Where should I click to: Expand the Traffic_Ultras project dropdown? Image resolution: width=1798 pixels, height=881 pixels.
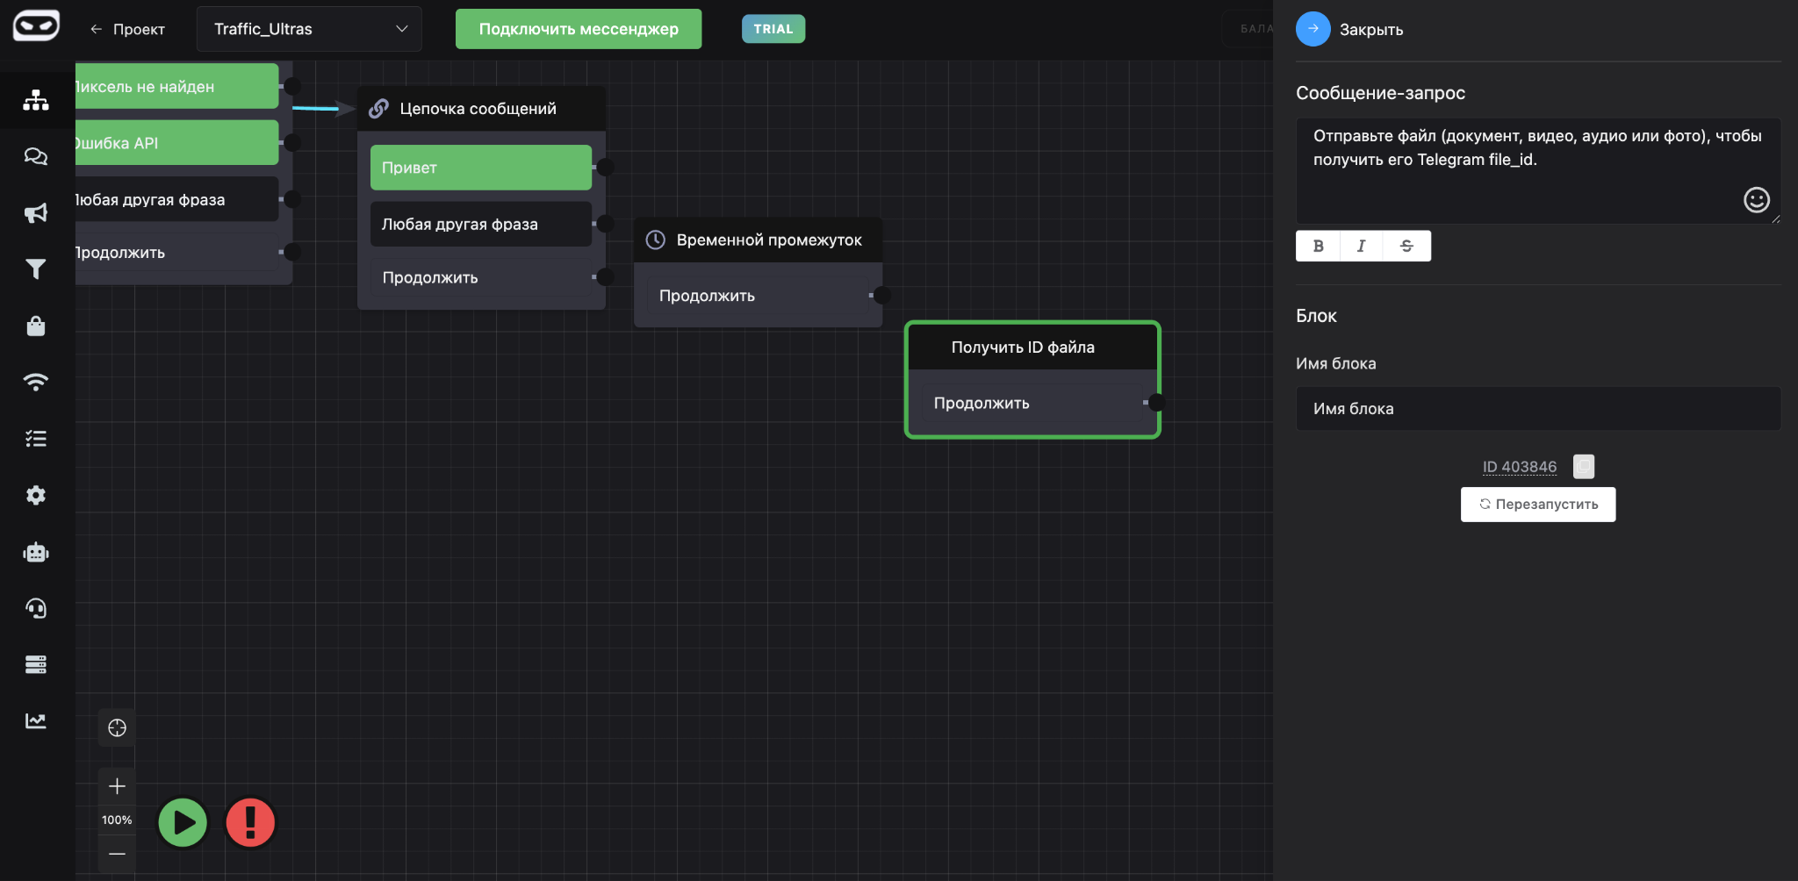(x=309, y=29)
